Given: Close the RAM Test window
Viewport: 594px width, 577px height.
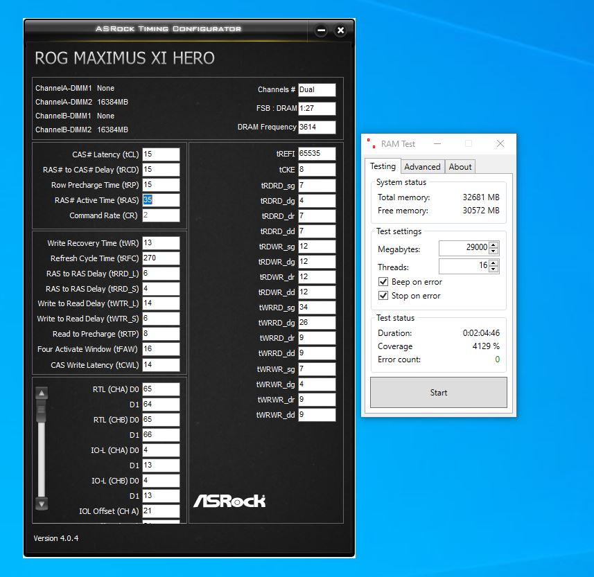Looking at the screenshot, I should click(x=500, y=143).
